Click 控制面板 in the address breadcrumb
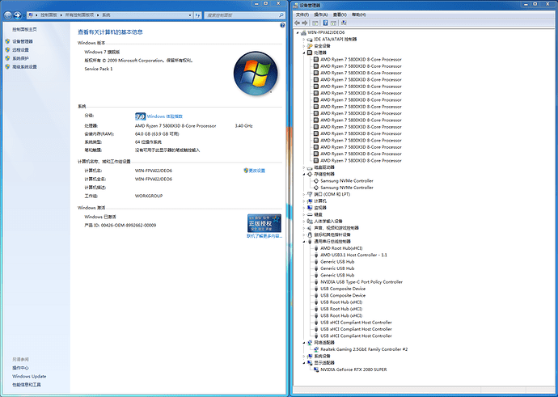This screenshot has width=558, height=397. [49, 15]
